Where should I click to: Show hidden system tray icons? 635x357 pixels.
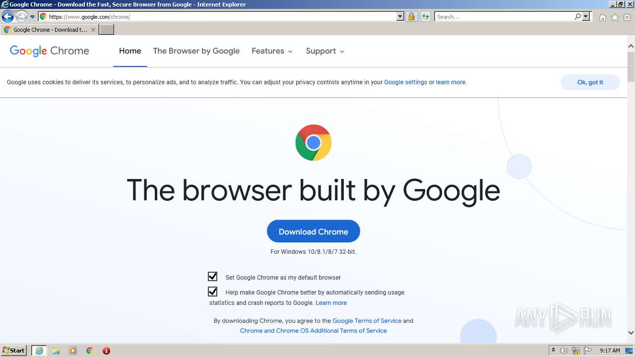point(553,351)
